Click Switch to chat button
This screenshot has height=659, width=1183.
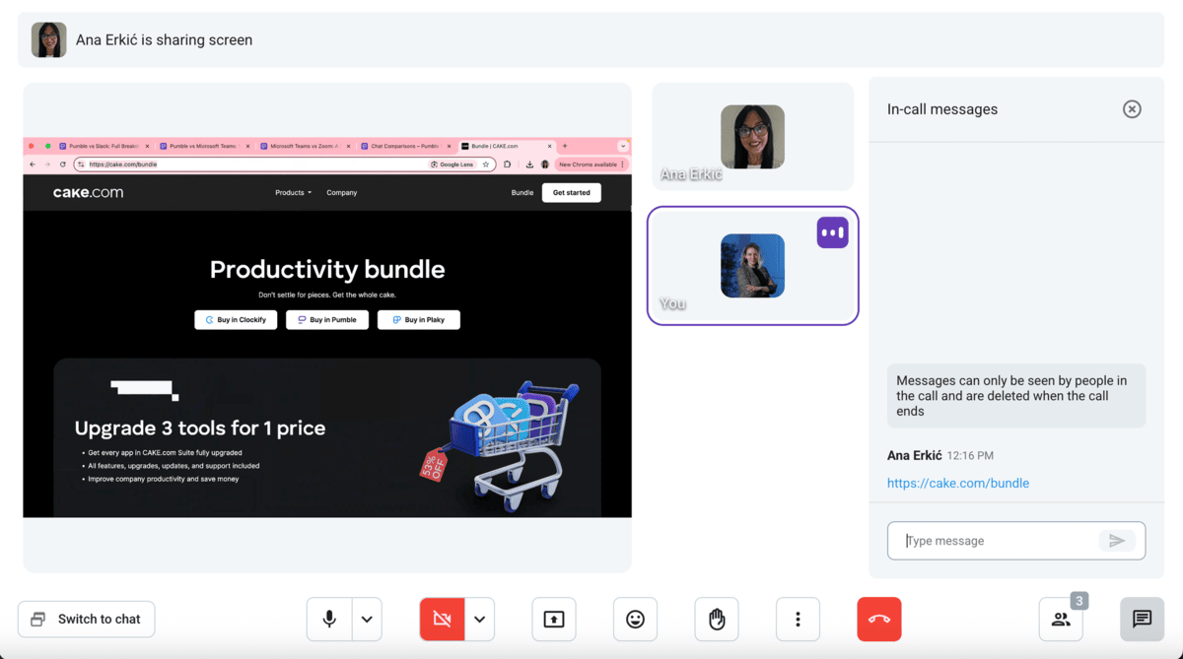pyautogui.click(x=87, y=620)
